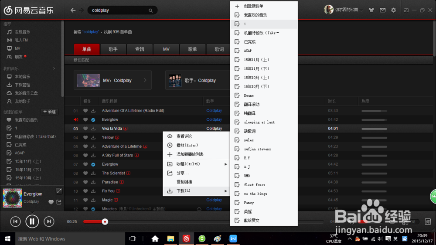Image resolution: width=436 pixels, height=245 pixels.
Task: Expand the now-playing album cover view
Action: click(59, 191)
